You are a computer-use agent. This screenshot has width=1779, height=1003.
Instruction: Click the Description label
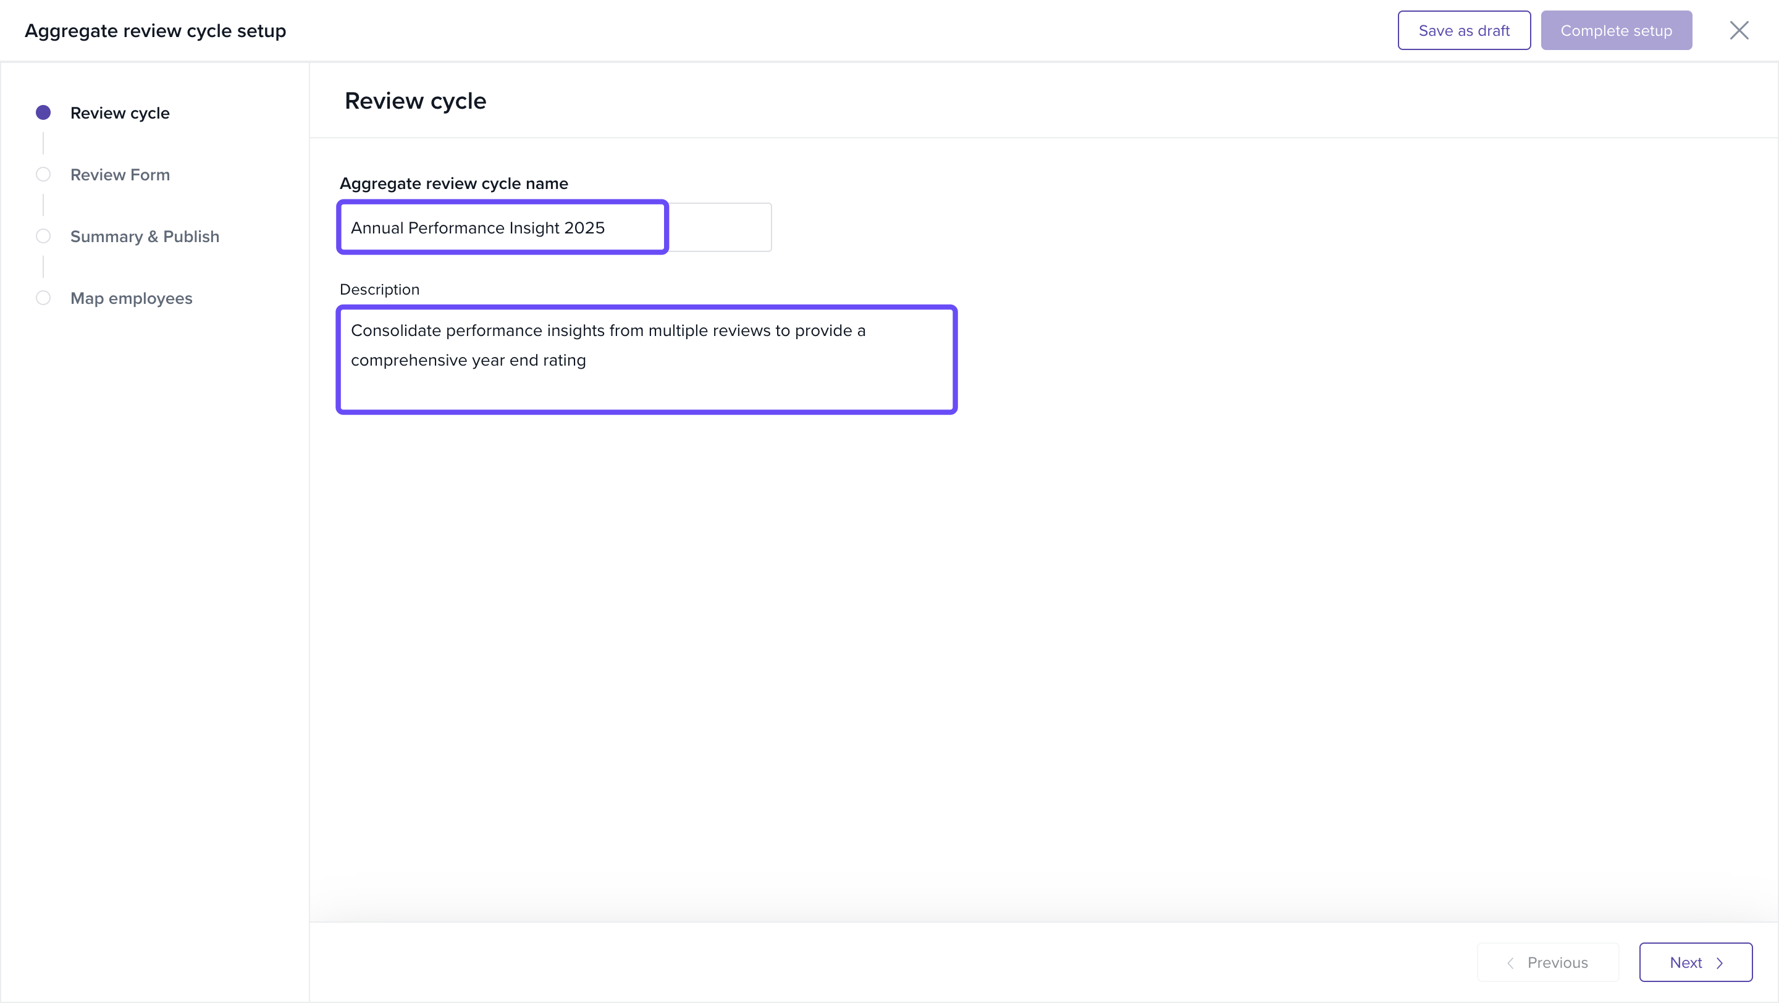coord(379,289)
